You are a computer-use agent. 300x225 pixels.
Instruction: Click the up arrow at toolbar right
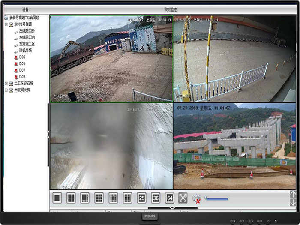click(x=293, y=194)
